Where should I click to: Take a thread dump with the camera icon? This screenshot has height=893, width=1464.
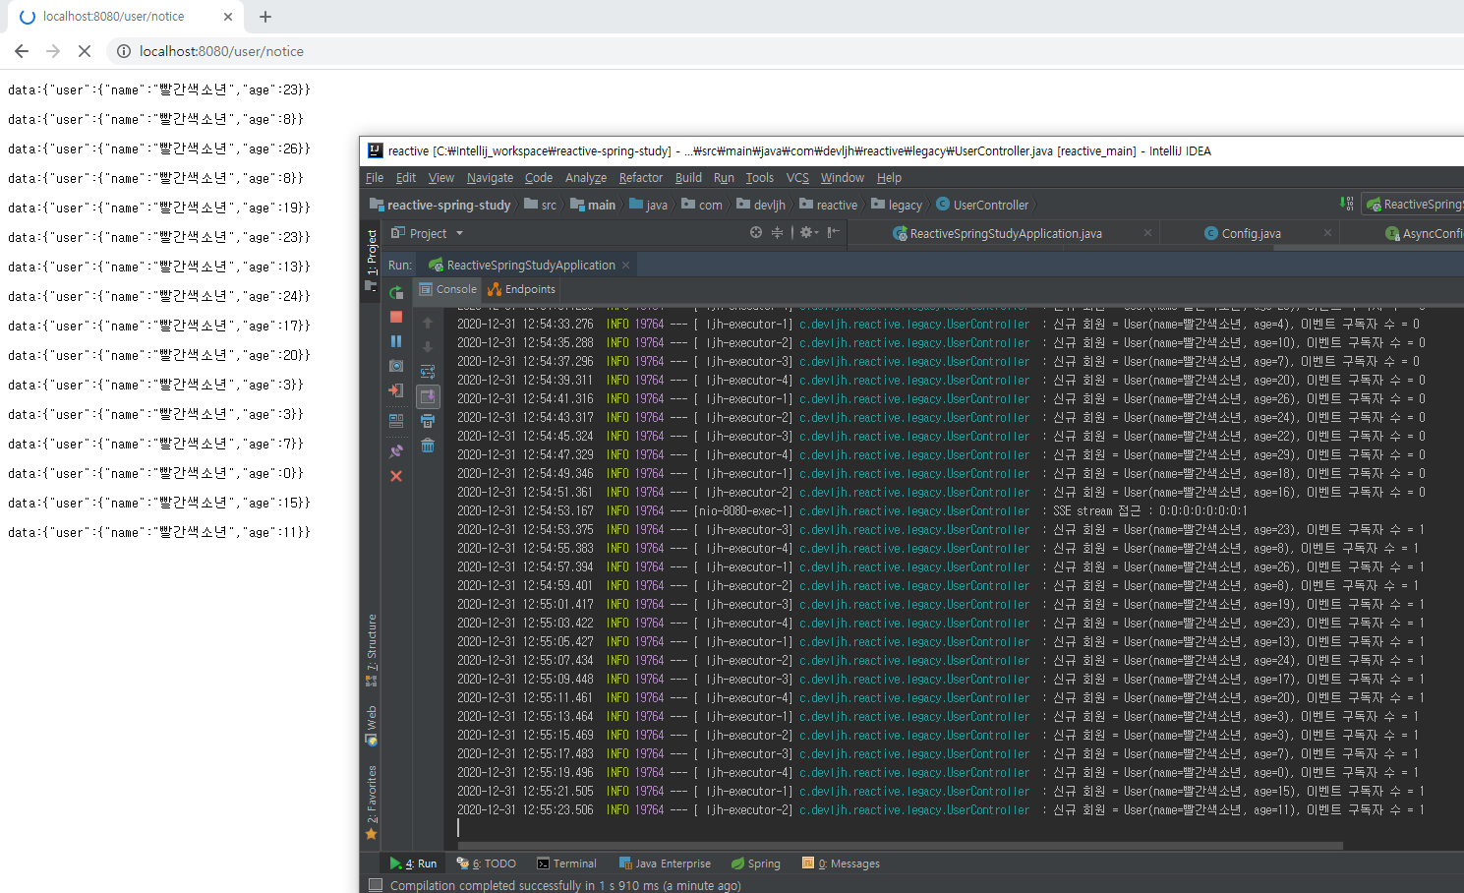tap(396, 366)
